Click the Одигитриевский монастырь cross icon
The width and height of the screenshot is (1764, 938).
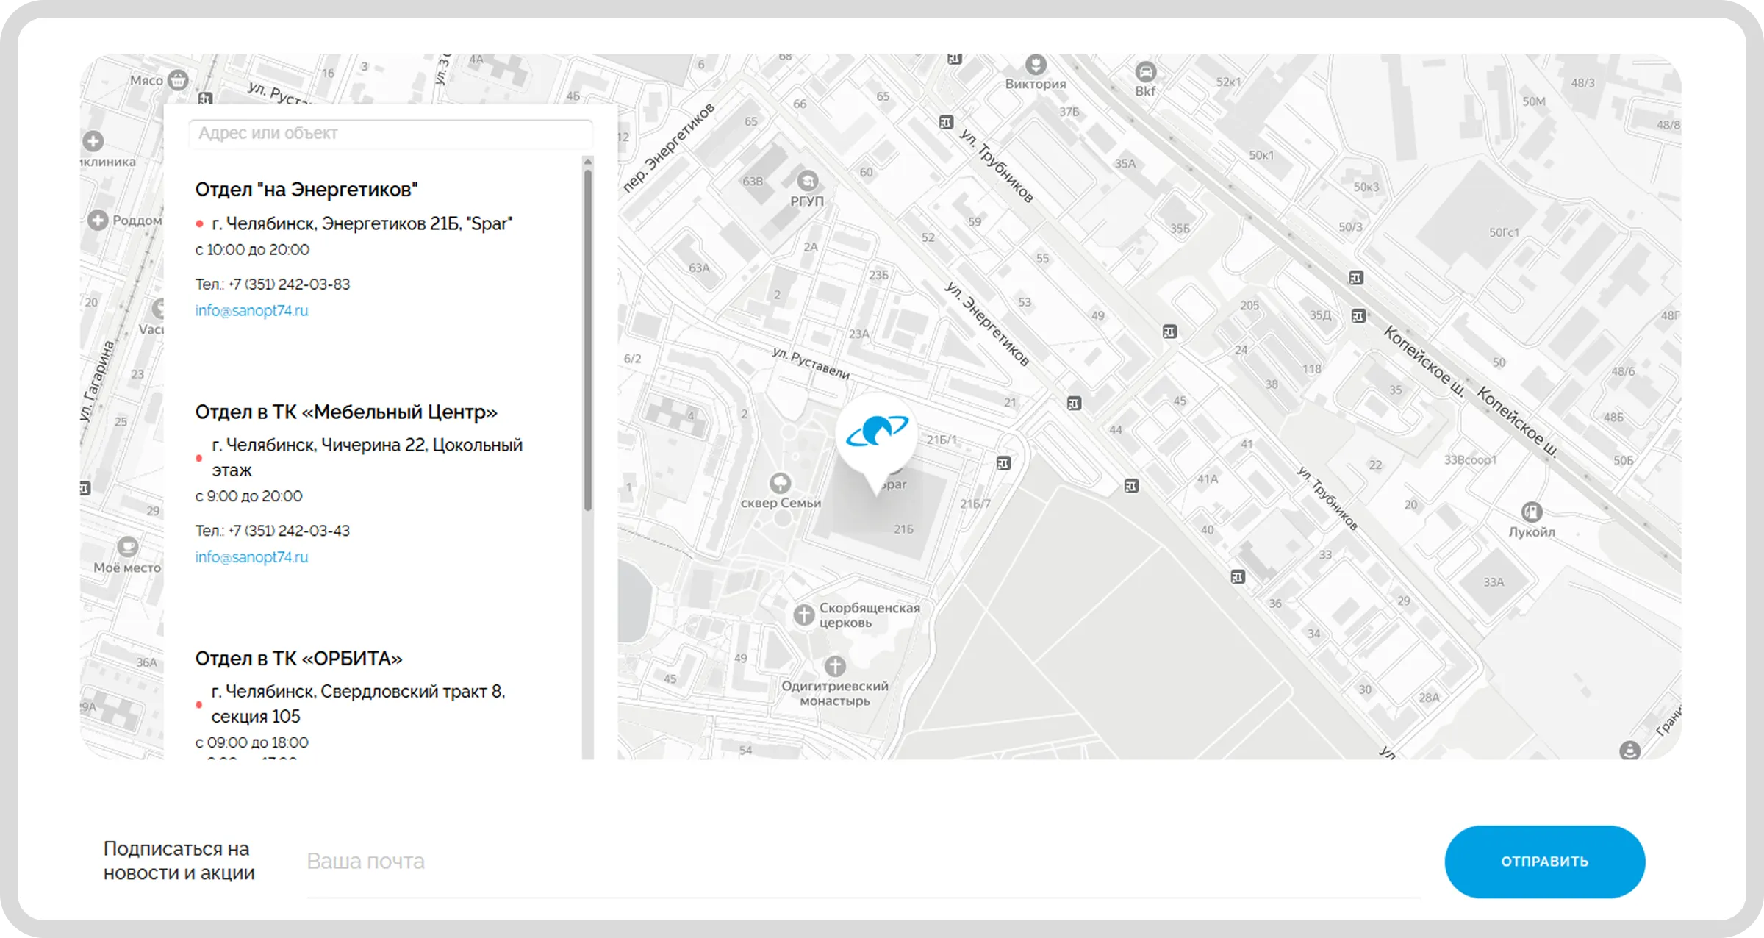[834, 667]
